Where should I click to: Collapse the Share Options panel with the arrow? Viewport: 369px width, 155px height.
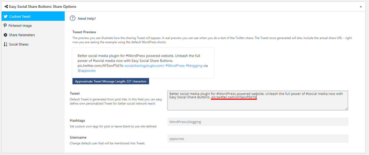361,7
